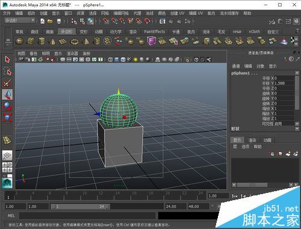Toggle textured display checker icon

coord(129,60)
